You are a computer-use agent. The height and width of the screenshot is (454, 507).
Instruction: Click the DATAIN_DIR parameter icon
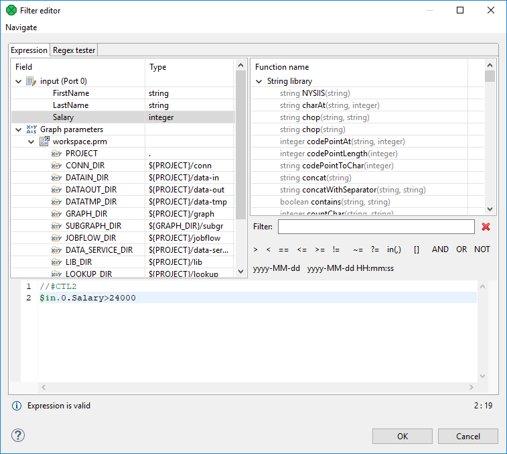coord(57,178)
